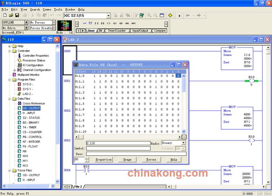Insert an XIC examine-if-closed contact
This screenshot has height=196, width=272.
tap(96, 23)
